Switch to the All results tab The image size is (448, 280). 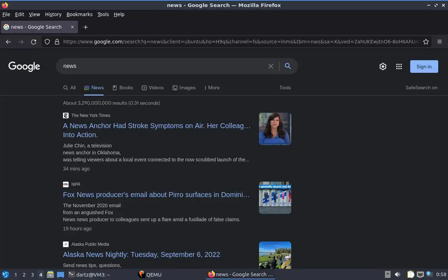(69, 88)
